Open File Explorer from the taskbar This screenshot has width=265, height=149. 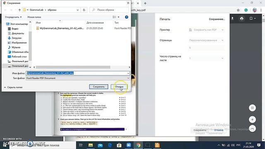click(91, 145)
